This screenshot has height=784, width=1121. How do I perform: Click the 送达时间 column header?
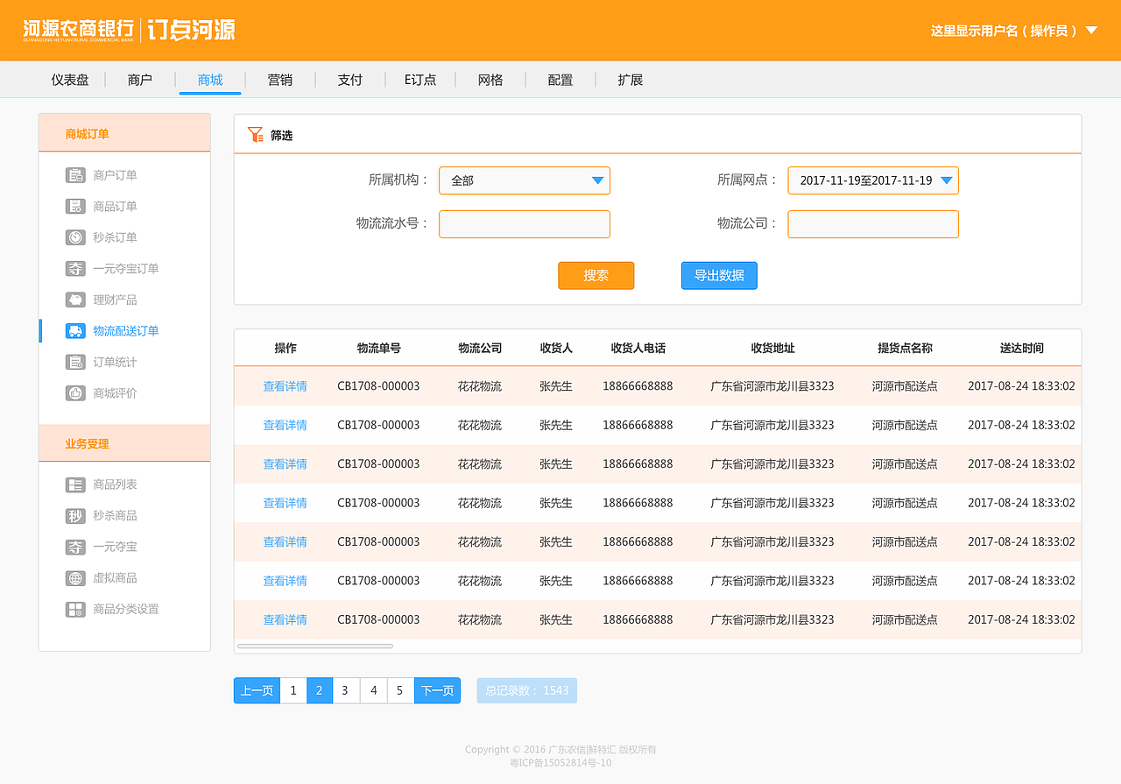(1022, 349)
